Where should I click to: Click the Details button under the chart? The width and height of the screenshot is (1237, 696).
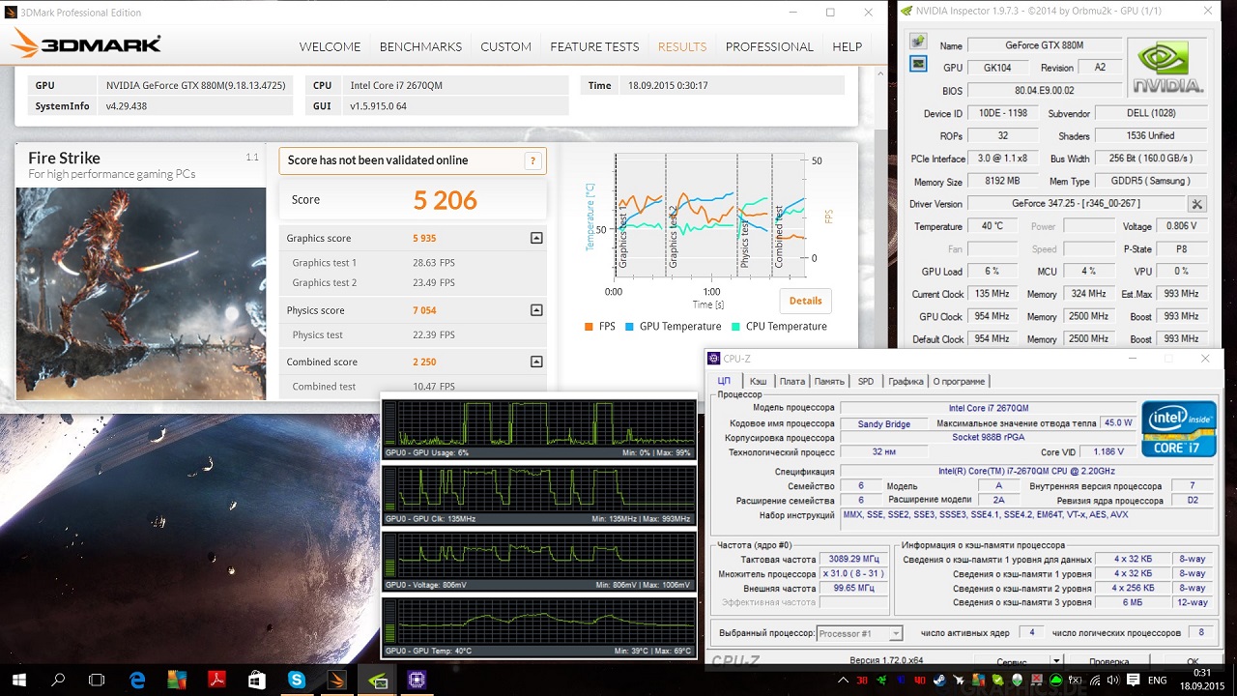[805, 301]
